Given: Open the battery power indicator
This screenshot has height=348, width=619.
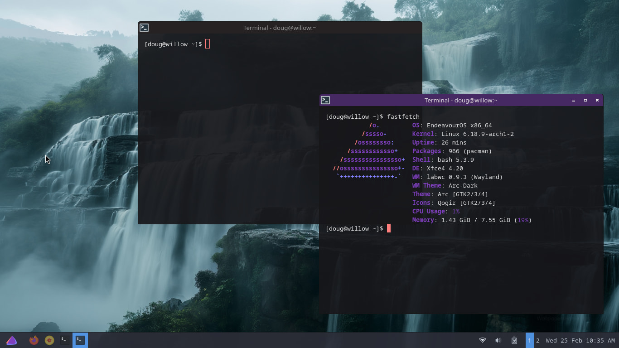Looking at the screenshot, I should click(514, 340).
